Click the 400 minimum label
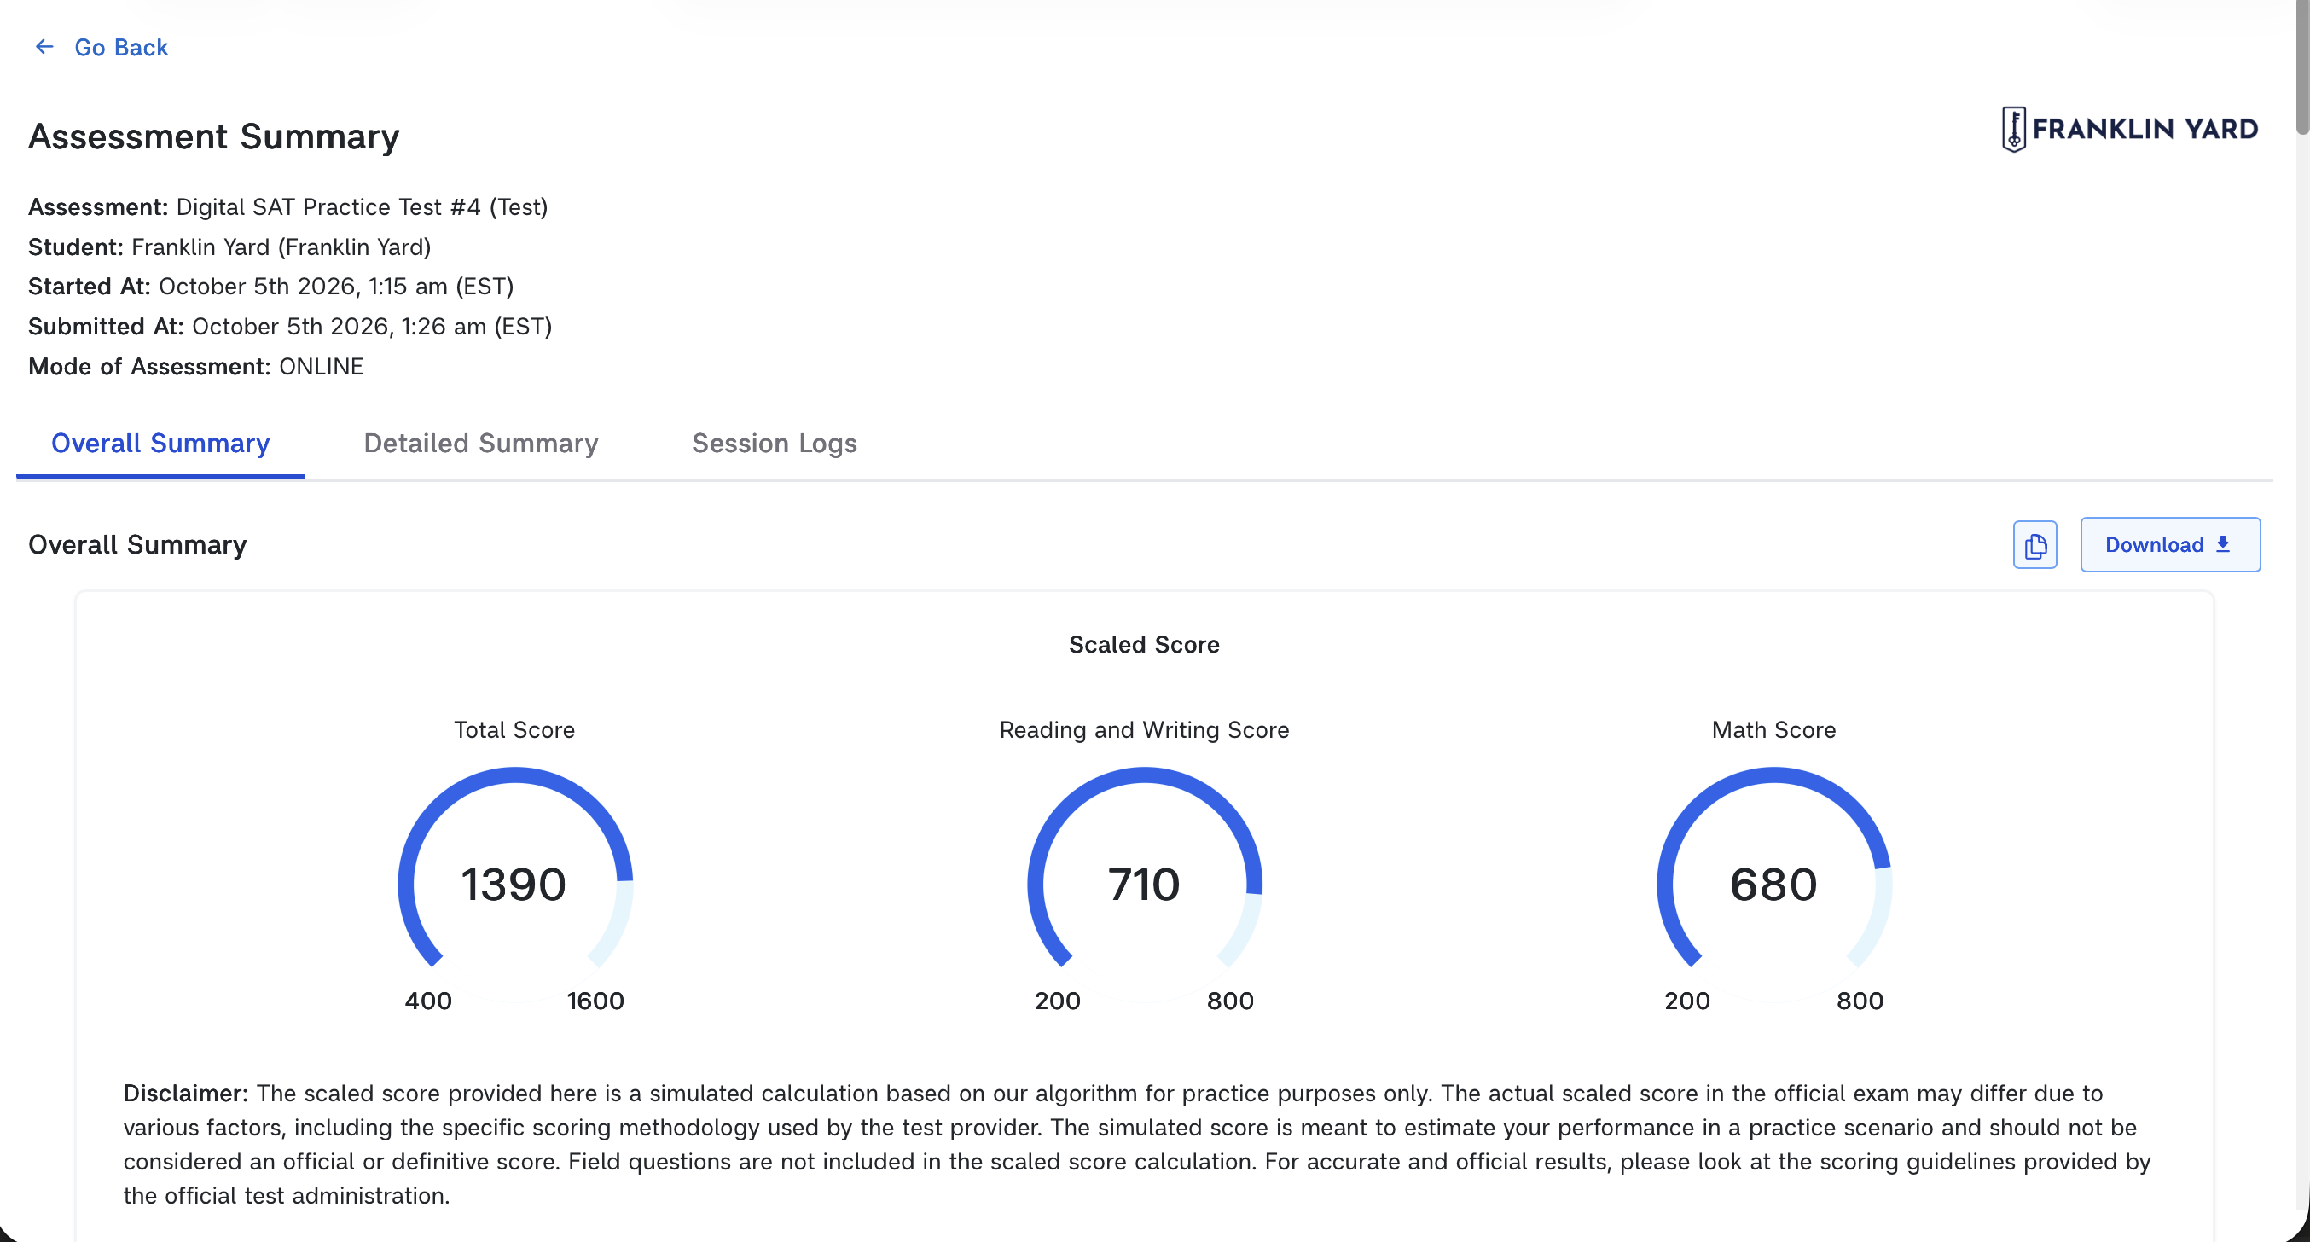The height and width of the screenshot is (1242, 2310). pos(427,1000)
